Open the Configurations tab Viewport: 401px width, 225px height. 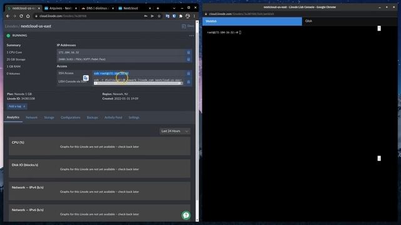tap(70, 117)
